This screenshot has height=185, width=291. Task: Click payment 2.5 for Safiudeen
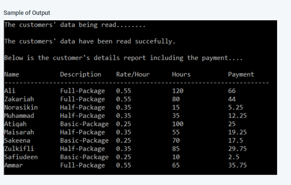pos(234,157)
